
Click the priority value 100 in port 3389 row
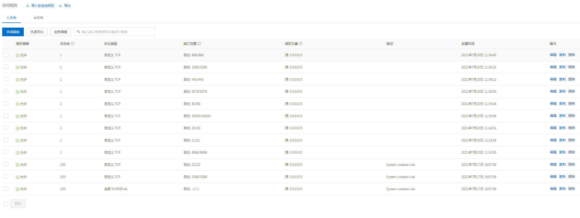click(63, 177)
